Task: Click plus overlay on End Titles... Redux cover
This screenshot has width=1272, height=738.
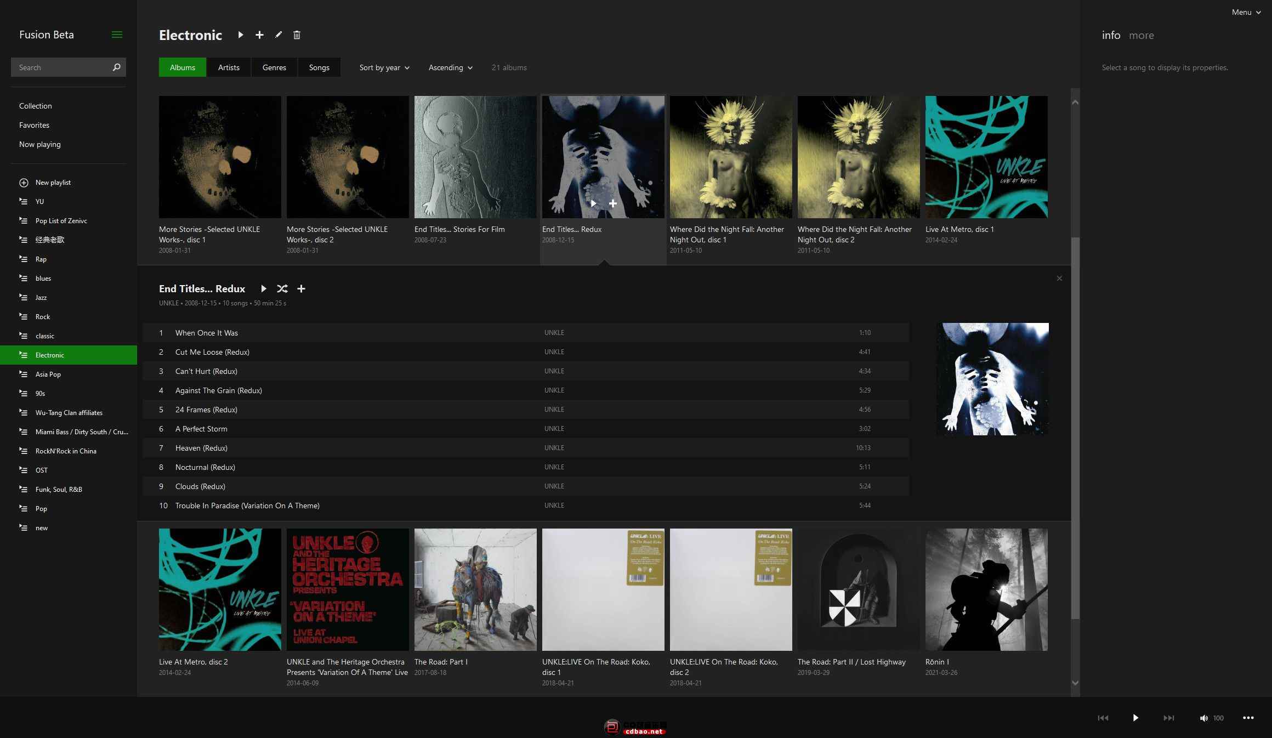Action: coord(613,203)
